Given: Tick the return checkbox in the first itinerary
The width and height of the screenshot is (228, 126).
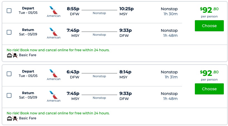Looking at the screenshot, I should 9,32.
